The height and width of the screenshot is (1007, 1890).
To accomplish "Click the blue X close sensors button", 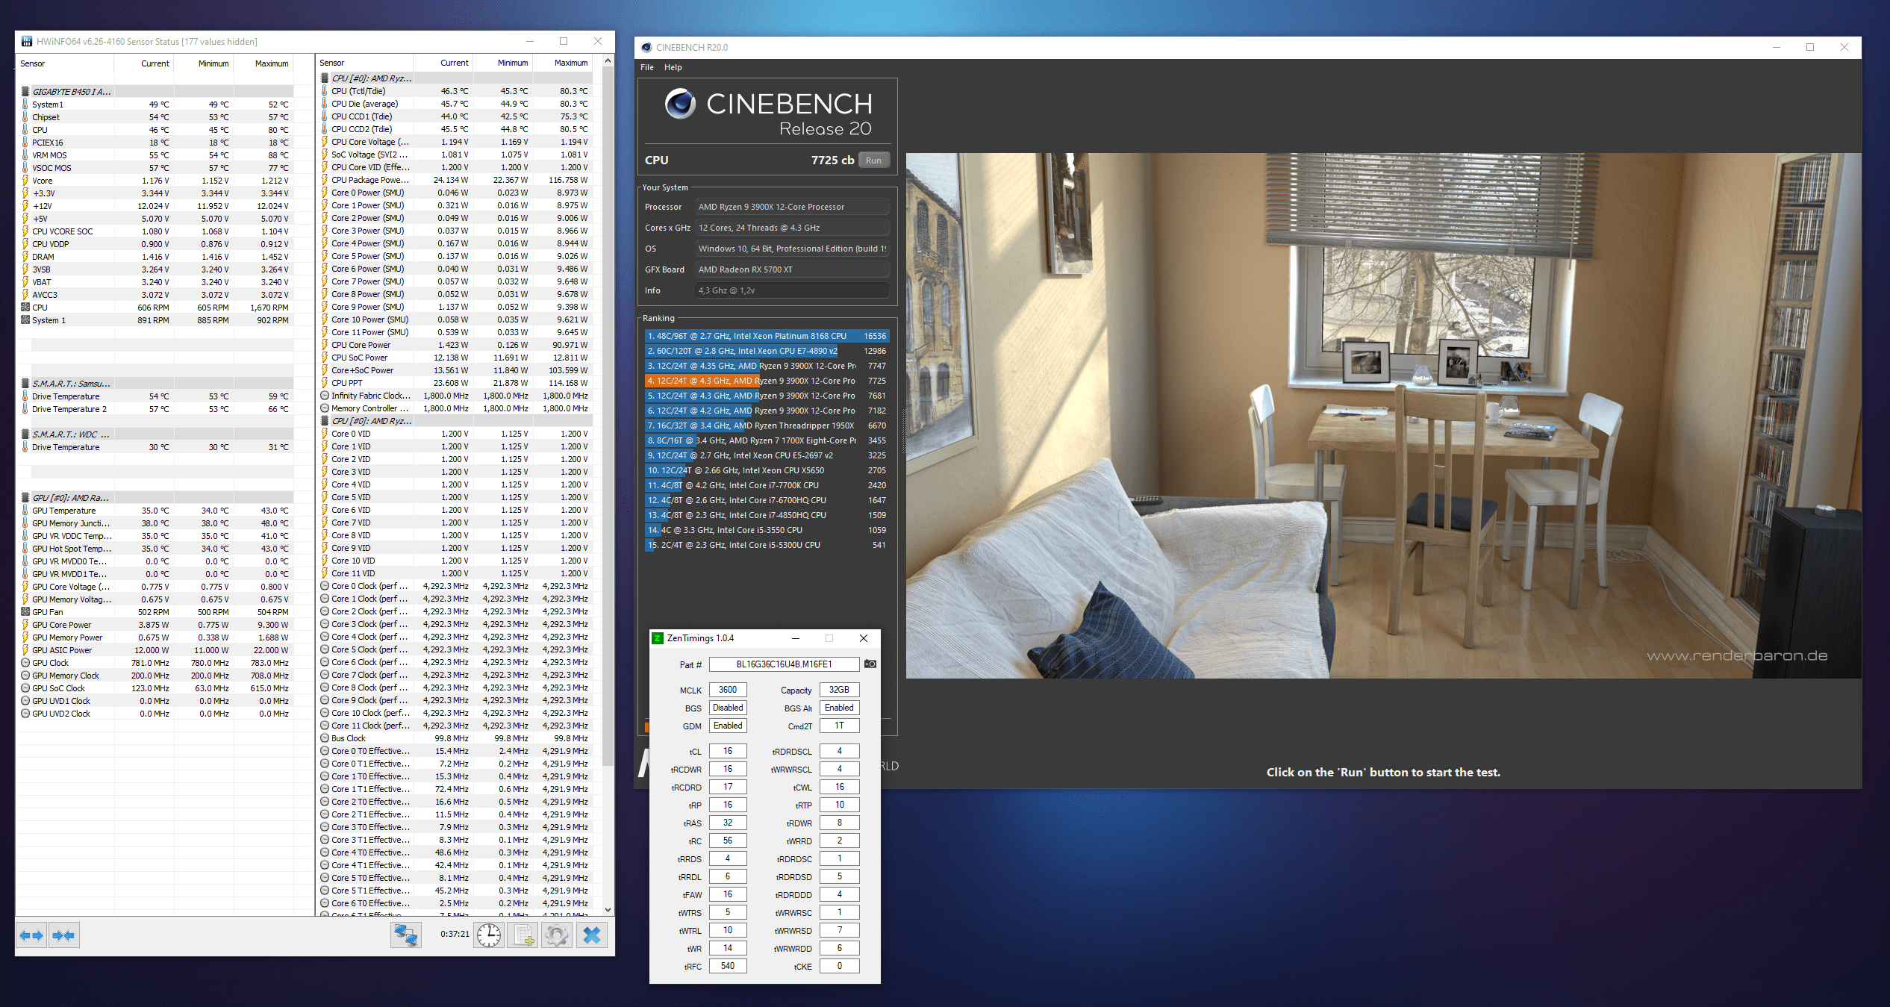I will 592,935.
